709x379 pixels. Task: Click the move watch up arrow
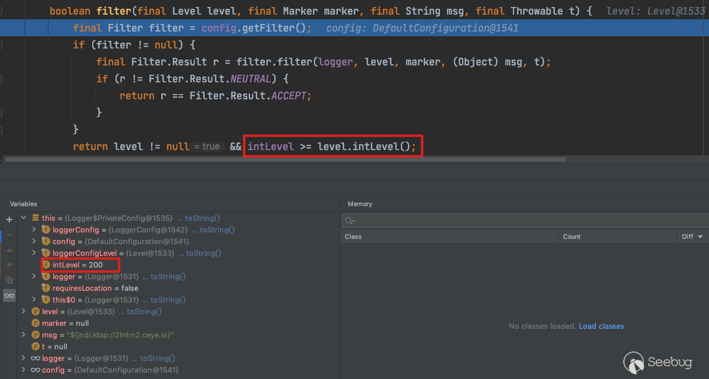pyautogui.click(x=9, y=250)
